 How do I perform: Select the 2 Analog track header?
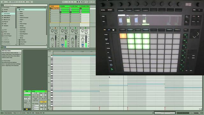(x=64, y=6)
